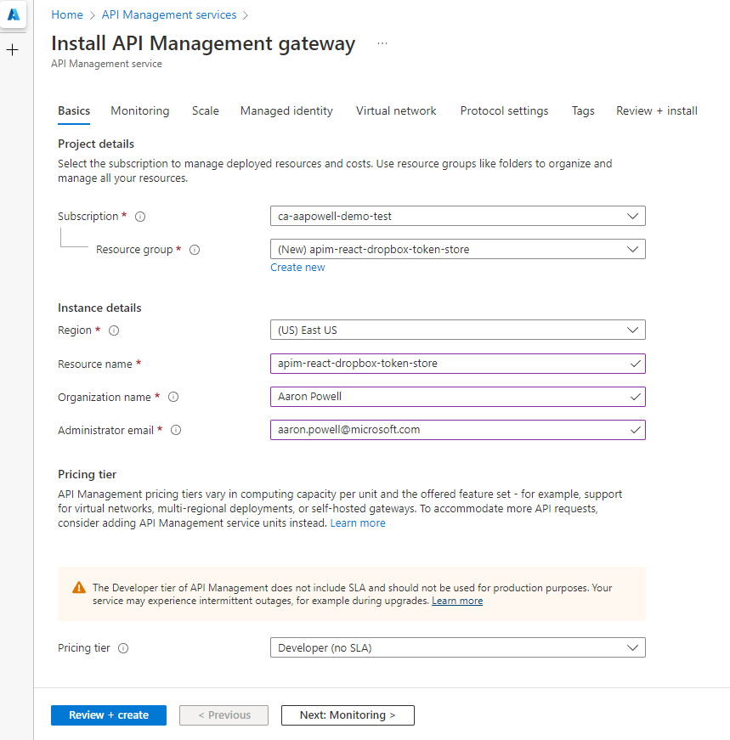
Task: Go to Review + install tab
Action: click(x=656, y=110)
